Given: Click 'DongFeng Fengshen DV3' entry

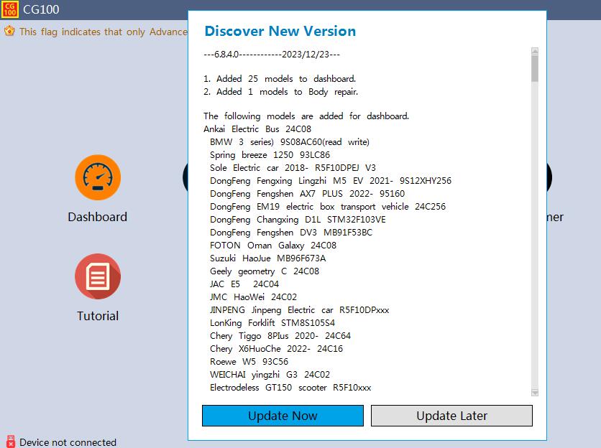Looking at the screenshot, I should coord(291,233).
